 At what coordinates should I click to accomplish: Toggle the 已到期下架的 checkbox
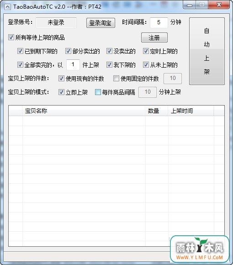pos(20,51)
